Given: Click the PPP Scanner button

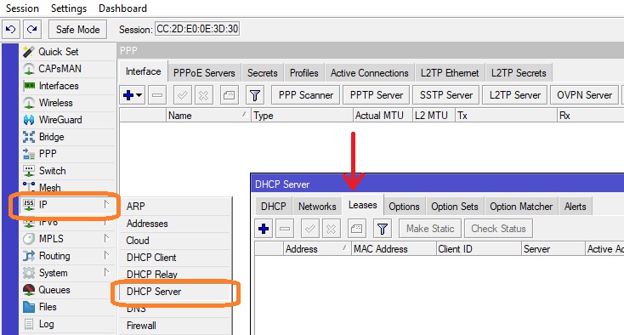Looking at the screenshot, I should [306, 95].
